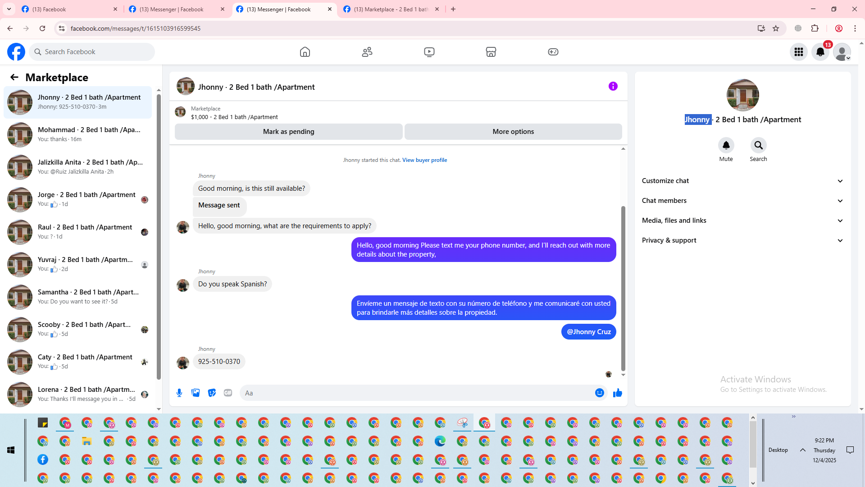Search in conversation using magnifier icon

point(758,145)
